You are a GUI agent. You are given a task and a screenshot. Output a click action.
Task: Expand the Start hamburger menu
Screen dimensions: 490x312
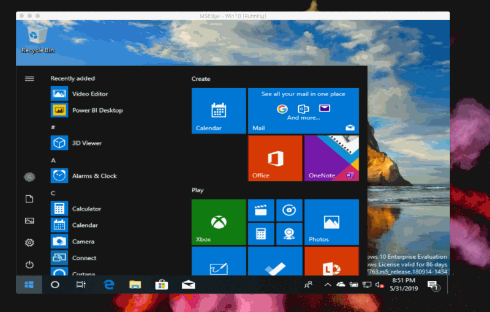coord(29,78)
